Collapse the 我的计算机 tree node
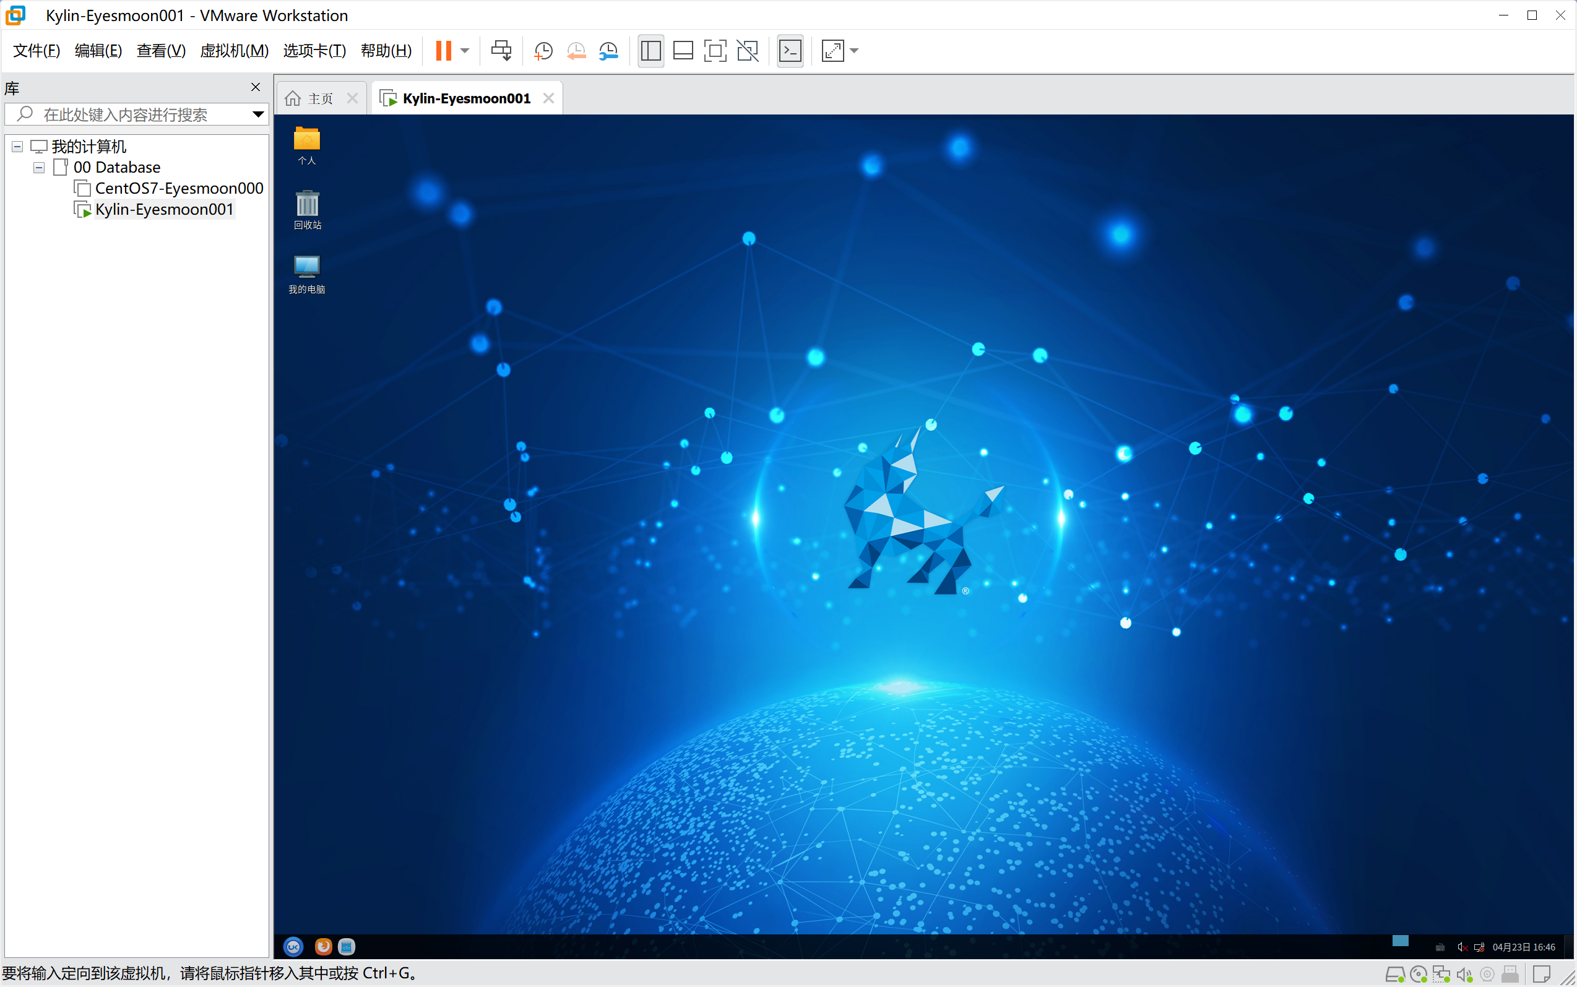 coord(17,146)
